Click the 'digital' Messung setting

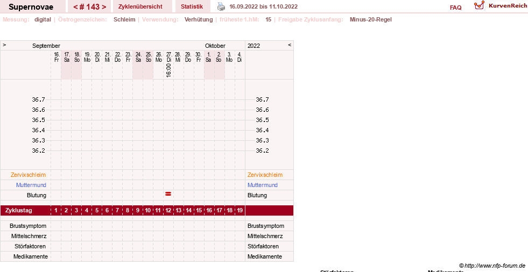43,19
